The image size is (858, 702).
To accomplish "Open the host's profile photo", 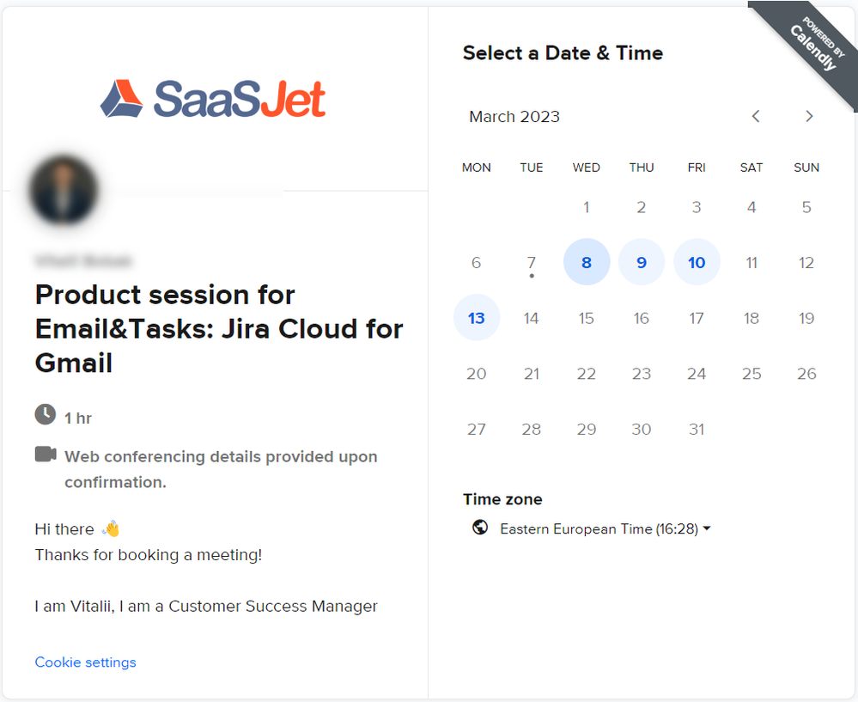I will [x=63, y=190].
